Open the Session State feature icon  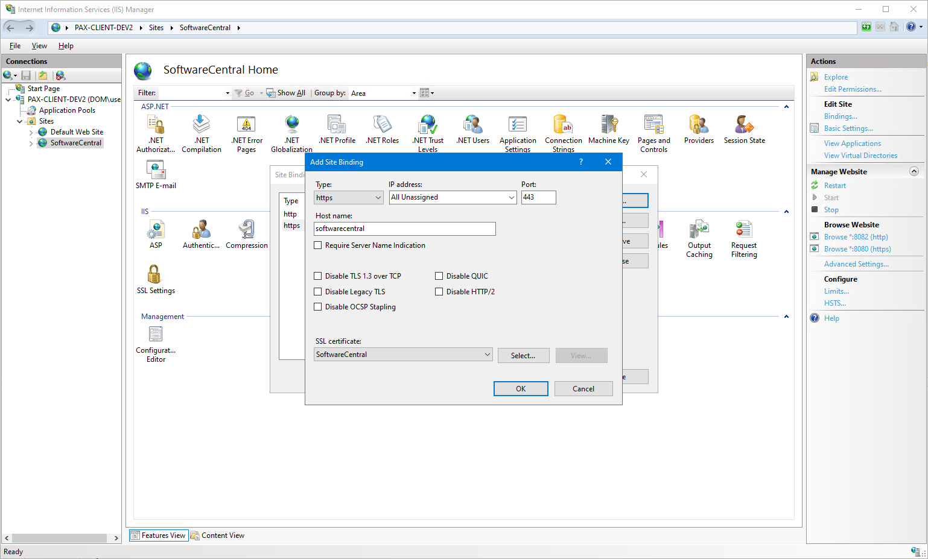[x=744, y=125]
